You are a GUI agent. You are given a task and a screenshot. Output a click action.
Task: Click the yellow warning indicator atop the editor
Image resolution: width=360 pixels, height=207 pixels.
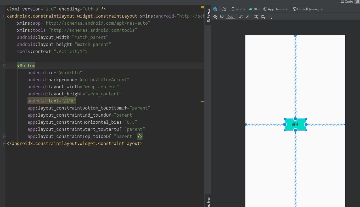(x=202, y=7)
